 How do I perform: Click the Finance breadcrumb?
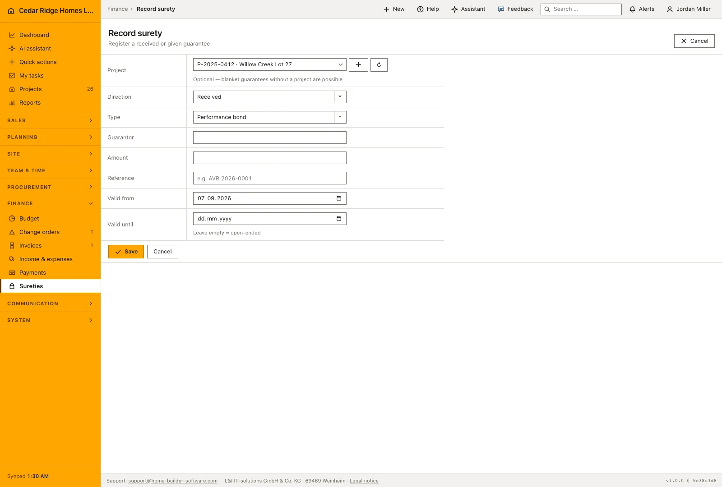[x=118, y=9]
